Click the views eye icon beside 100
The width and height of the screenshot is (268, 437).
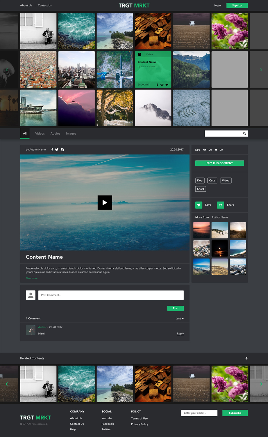205,150
